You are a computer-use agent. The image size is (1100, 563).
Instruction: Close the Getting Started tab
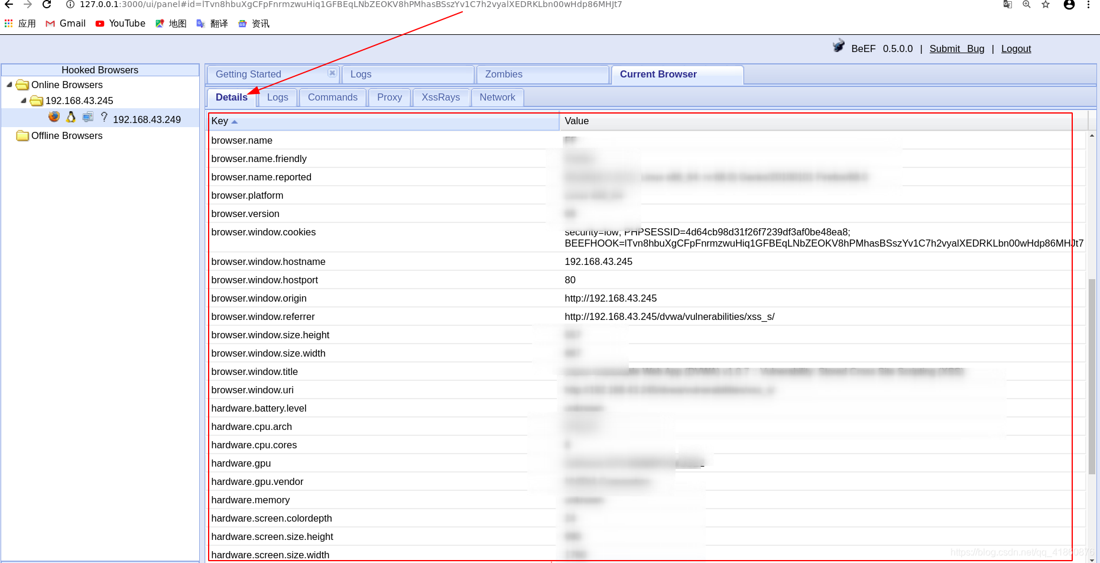click(332, 73)
